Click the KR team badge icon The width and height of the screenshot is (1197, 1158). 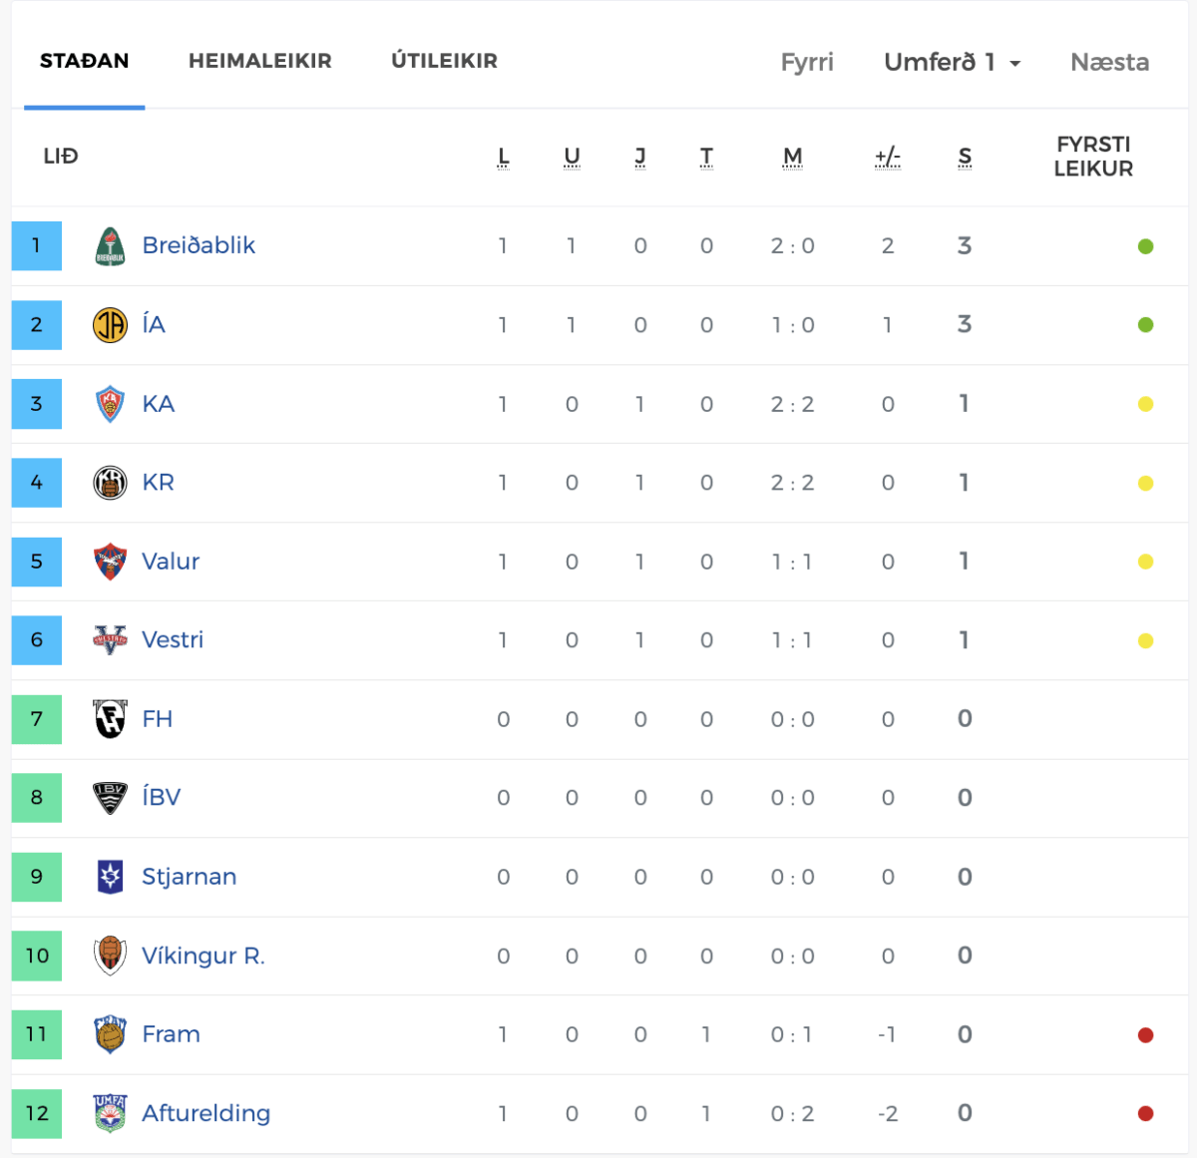[110, 483]
